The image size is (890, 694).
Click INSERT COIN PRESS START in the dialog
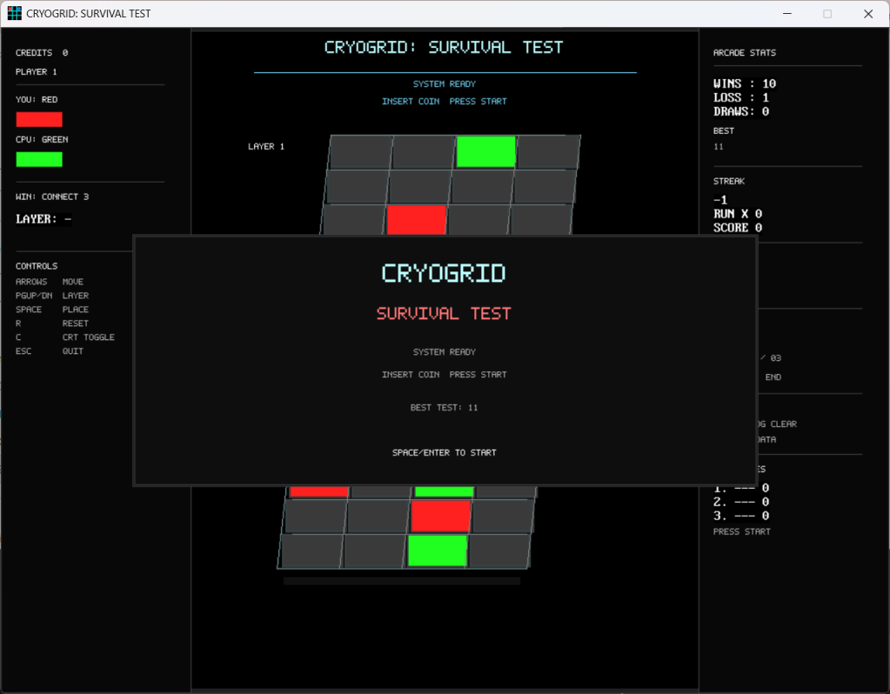tap(444, 375)
